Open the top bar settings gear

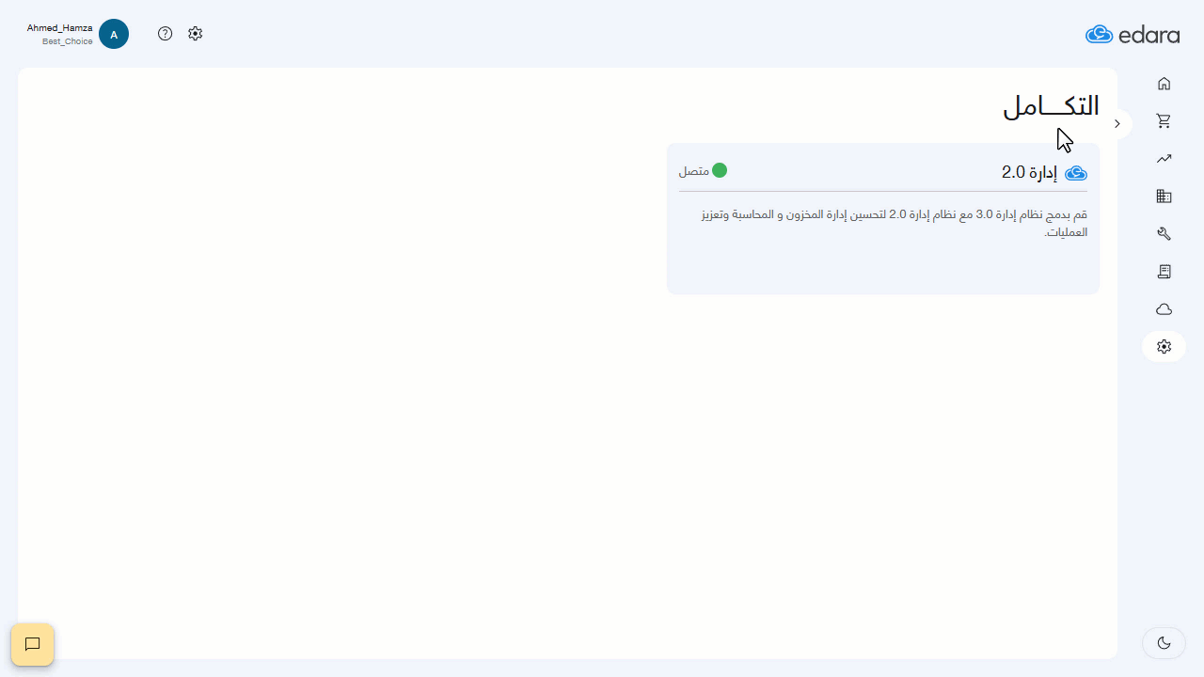(195, 34)
